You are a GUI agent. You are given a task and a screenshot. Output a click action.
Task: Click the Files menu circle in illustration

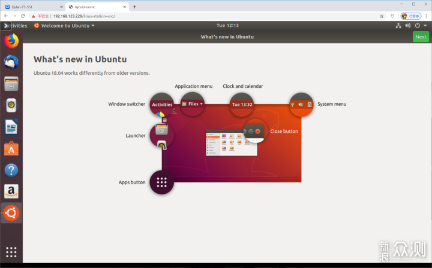click(193, 104)
